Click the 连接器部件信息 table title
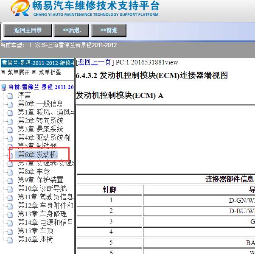The height and width of the screenshot is (254, 255). point(229,179)
